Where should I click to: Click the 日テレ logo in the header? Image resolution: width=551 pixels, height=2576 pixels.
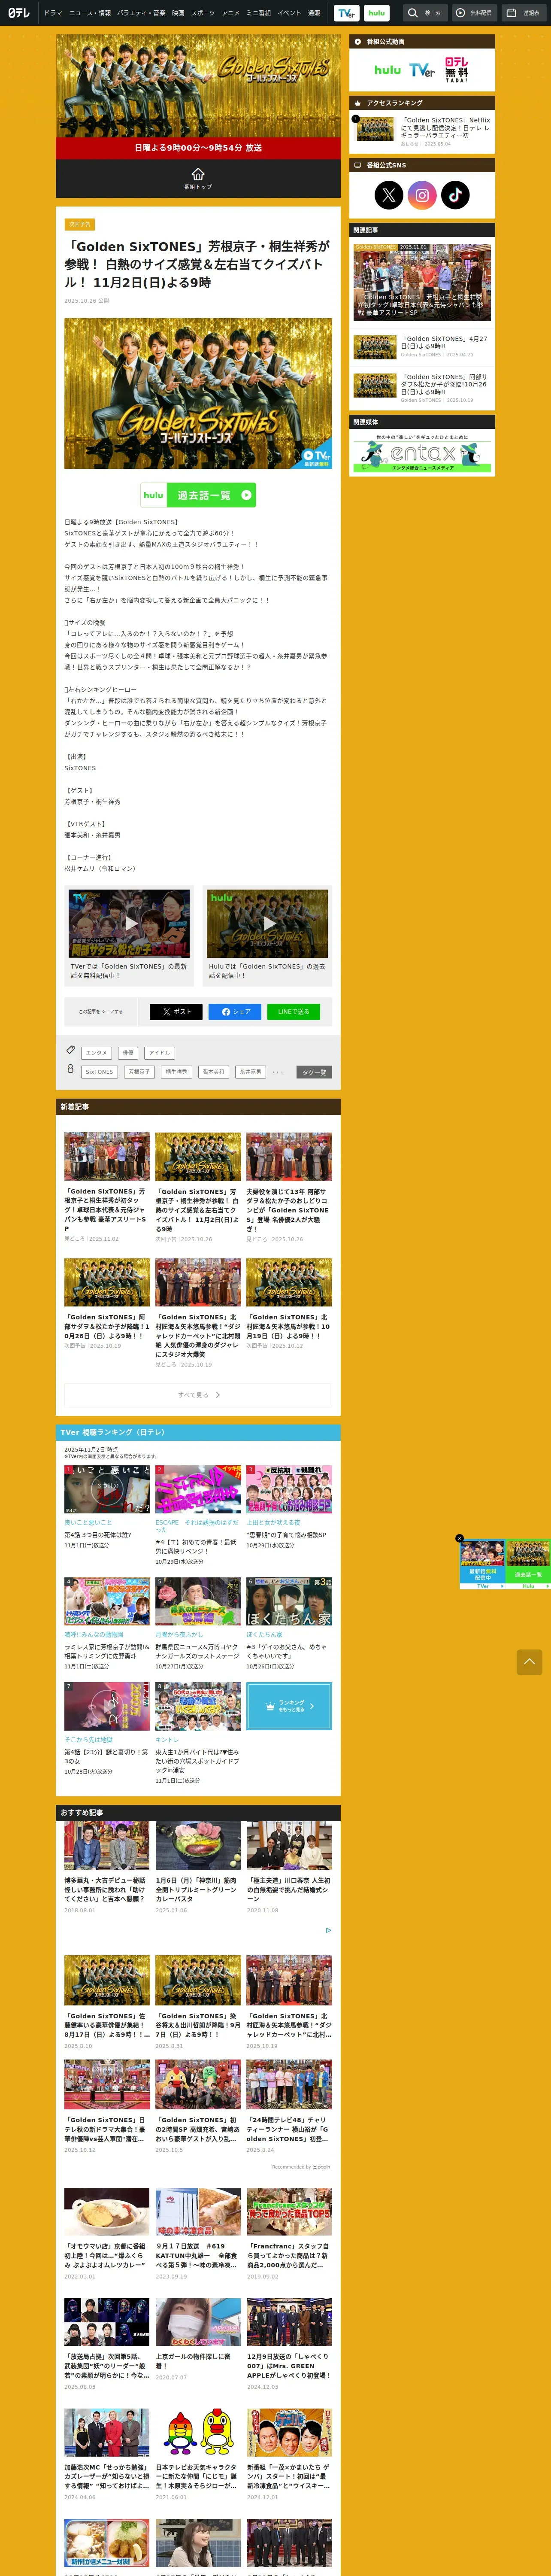(19, 13)
